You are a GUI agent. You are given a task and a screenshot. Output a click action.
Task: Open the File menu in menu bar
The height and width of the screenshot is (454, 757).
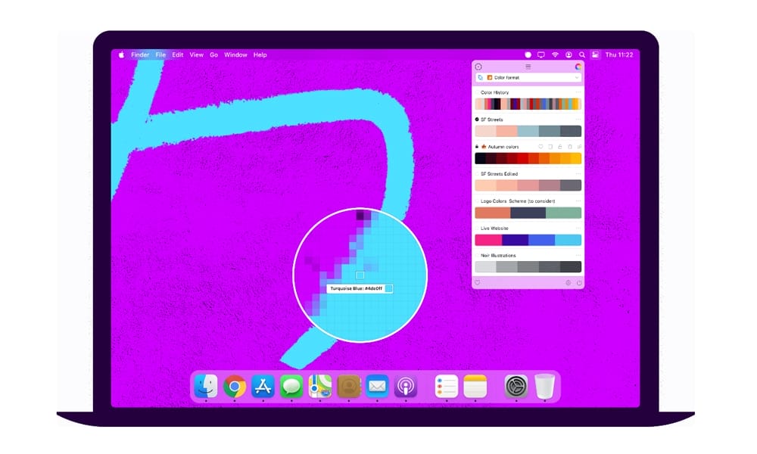[x=160, y=55]
